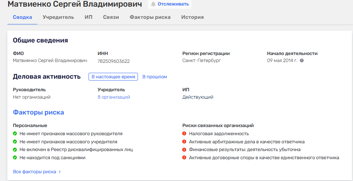Click green checkmark for массового учредителя
Image resolution: width=353 pixels, height=181 pixels.
(x=15, y=141)
